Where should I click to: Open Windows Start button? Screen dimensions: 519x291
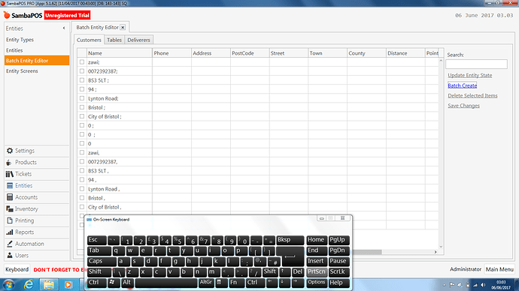pyautogui.click(x=8, y=285)
